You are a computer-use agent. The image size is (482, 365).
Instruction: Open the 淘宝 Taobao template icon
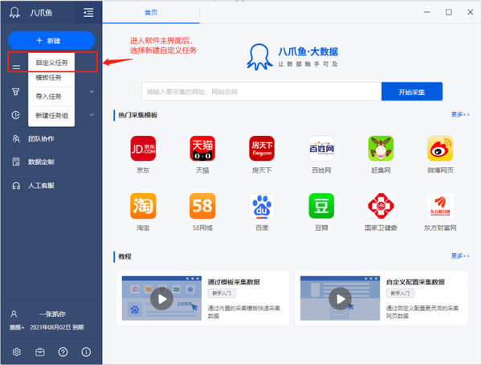143,206
